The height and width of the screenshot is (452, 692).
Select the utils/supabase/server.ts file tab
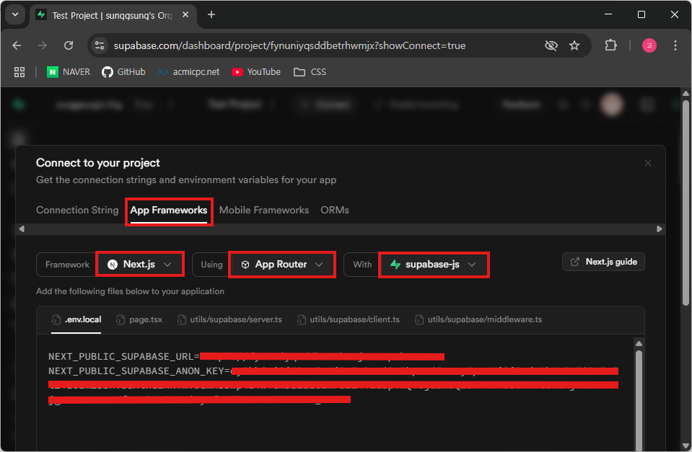click(x=229, y=319)
